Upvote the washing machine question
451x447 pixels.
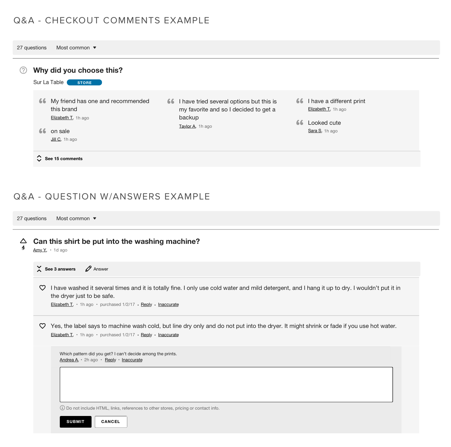click(23, 241)
